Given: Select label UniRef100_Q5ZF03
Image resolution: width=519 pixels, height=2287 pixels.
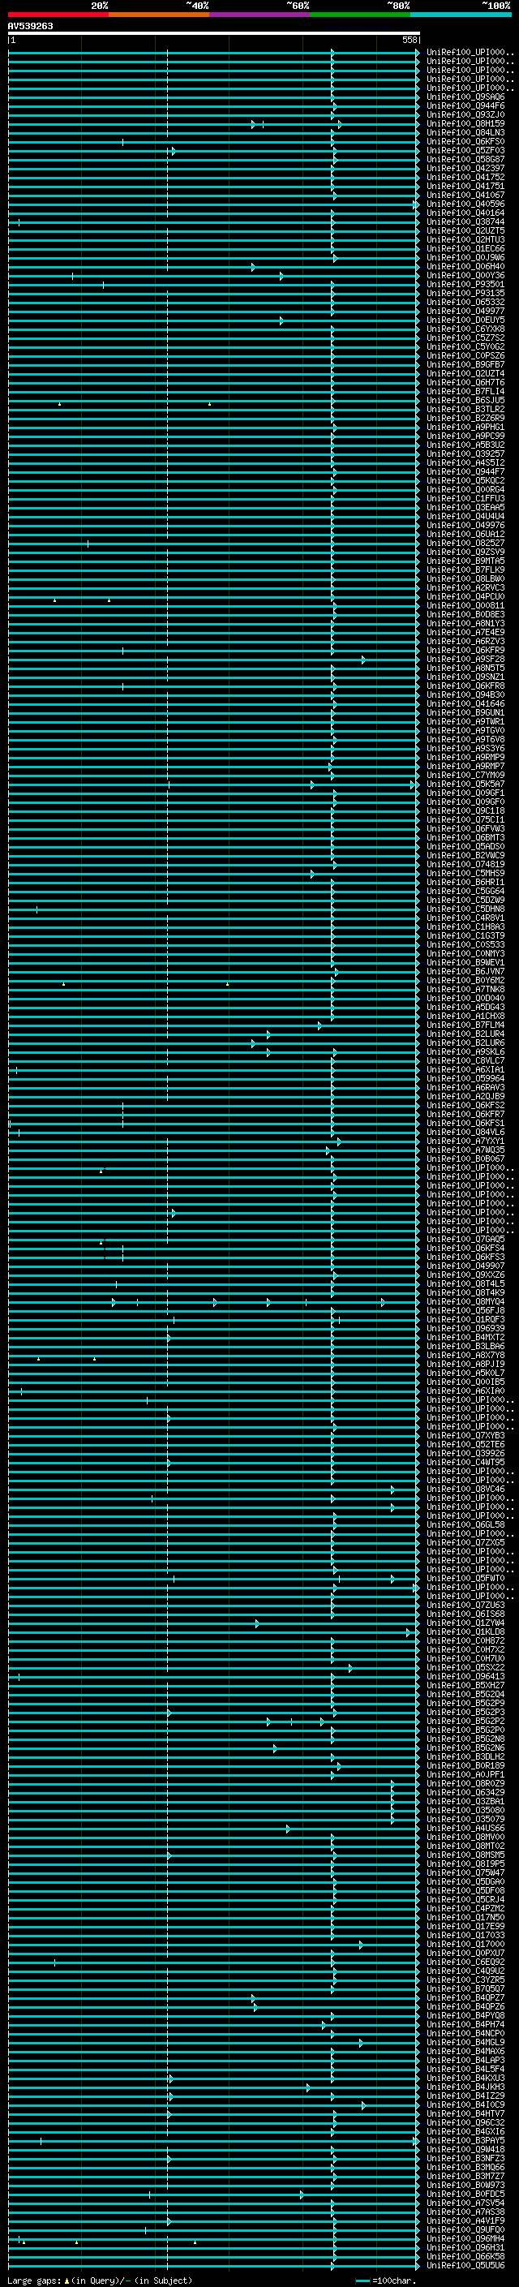Looking at the screenshot, I should point(465,151).
